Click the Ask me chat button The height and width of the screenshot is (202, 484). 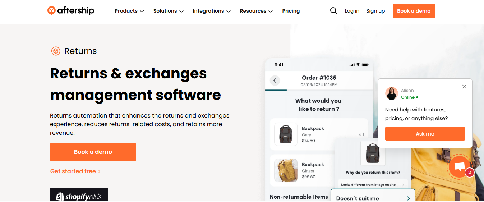point(425,134)
